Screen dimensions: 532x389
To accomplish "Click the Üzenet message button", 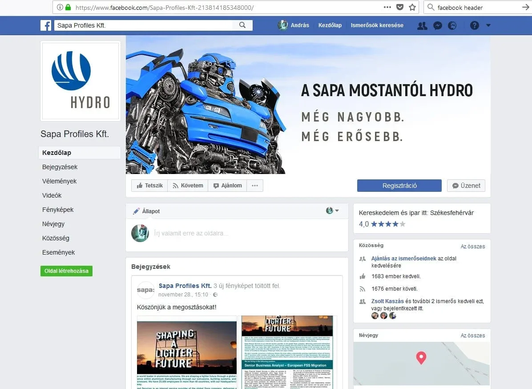I will click(x=466, y=186).
